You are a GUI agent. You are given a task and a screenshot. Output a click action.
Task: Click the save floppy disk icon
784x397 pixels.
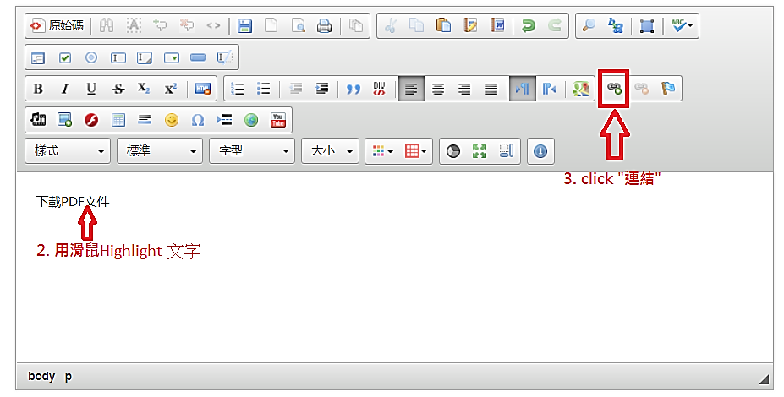click(x=244, y=26)
